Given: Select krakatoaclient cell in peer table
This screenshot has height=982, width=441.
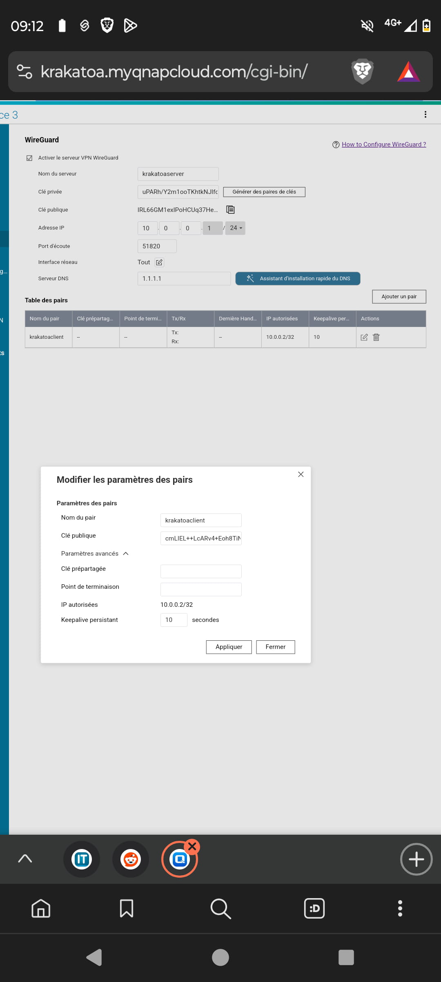Looking at the screenshot, I should tap(49, 337).
